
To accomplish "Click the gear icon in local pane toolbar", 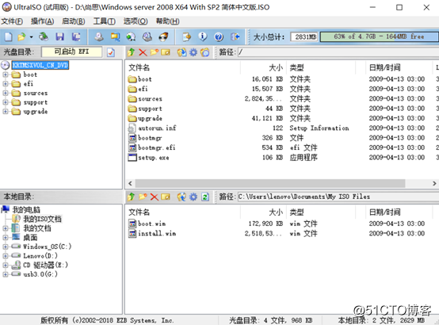I will [x=193, y=197].
